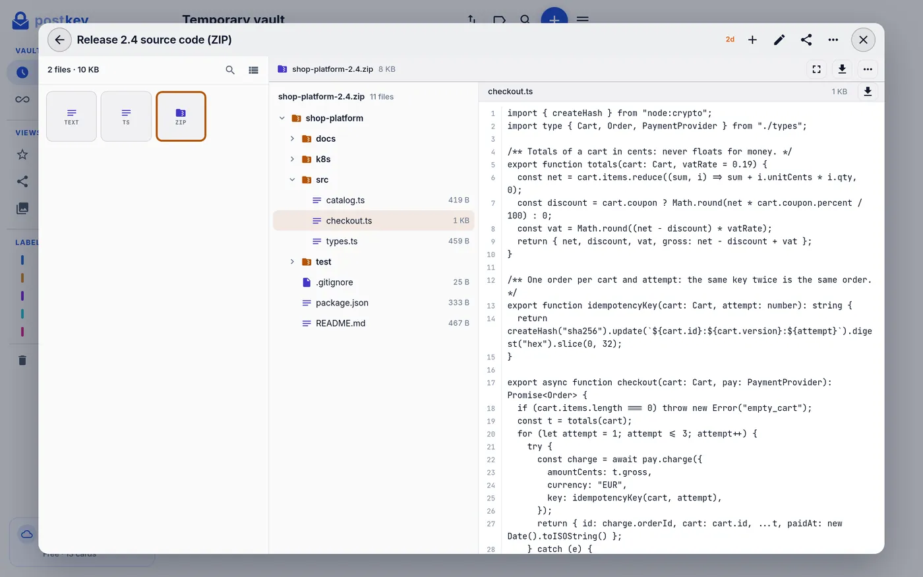Switch the attachments to list view

pos(253,70)
